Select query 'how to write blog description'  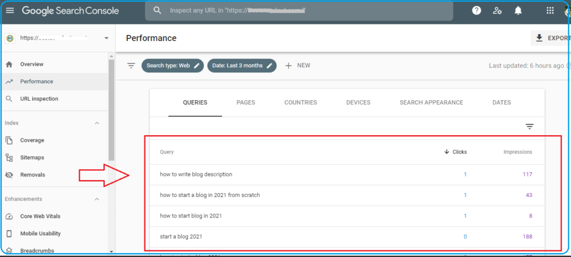(x=196, y=175)
